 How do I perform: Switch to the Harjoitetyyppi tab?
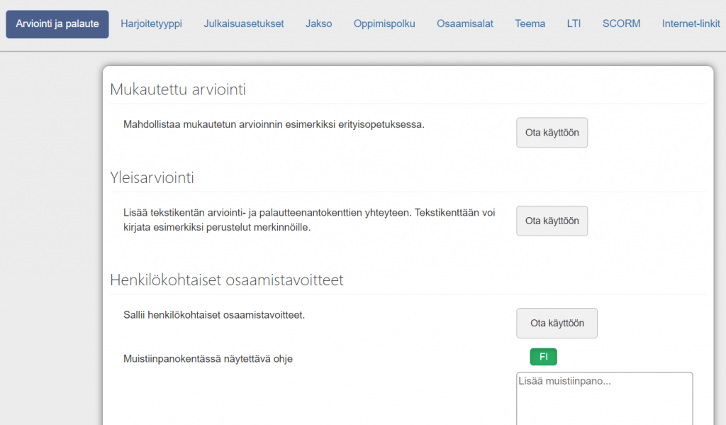pyautogui.click(x=151, y=23)
